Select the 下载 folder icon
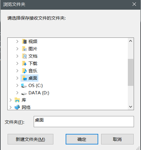Screen dimensions: 141x150 24,64
